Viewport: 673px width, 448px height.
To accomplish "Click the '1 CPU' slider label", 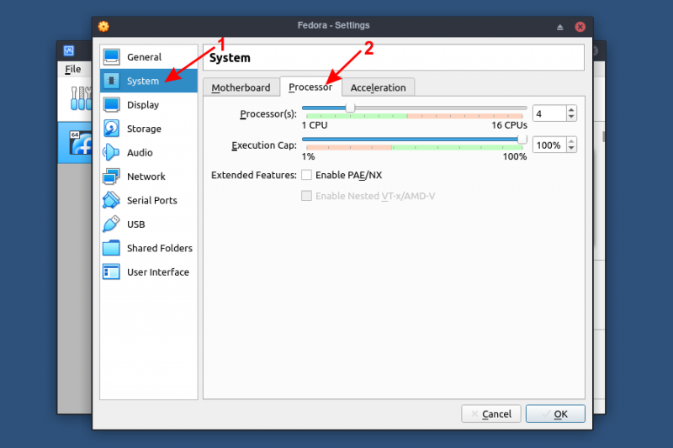I will tap(315, 125).
